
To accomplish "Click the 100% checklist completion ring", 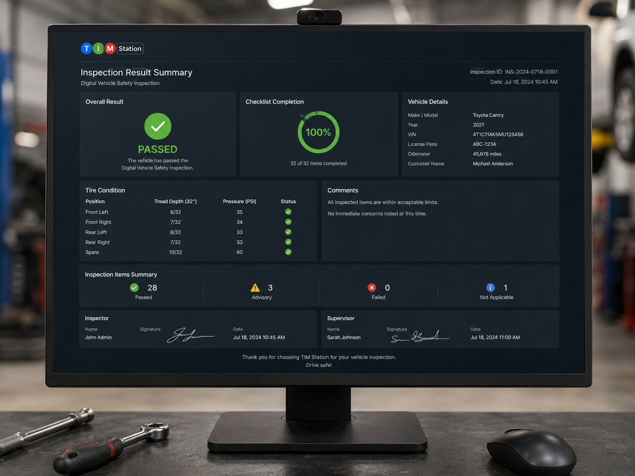I will coord(318,132).
